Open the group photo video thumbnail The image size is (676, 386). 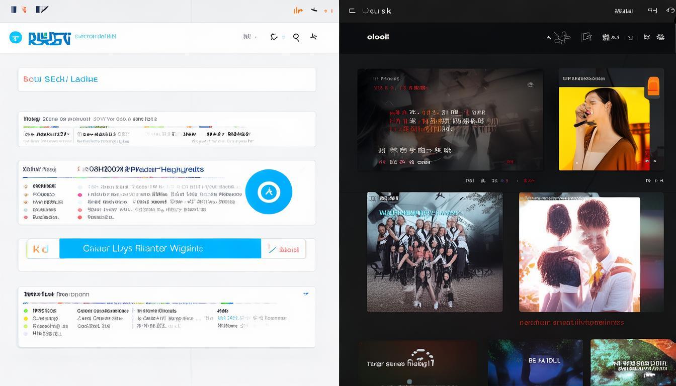435,251
